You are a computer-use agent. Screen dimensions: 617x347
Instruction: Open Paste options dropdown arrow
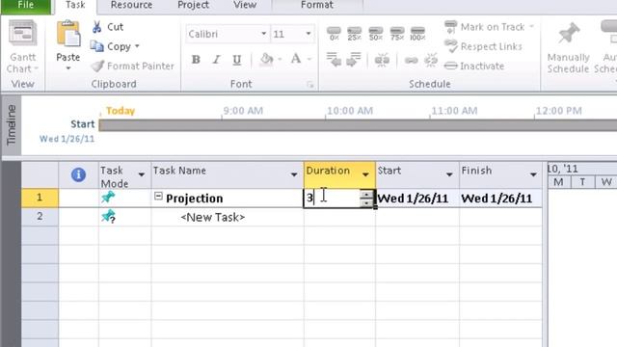click(68, 68)
